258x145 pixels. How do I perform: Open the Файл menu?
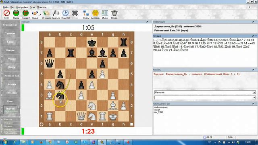(6, 7)
